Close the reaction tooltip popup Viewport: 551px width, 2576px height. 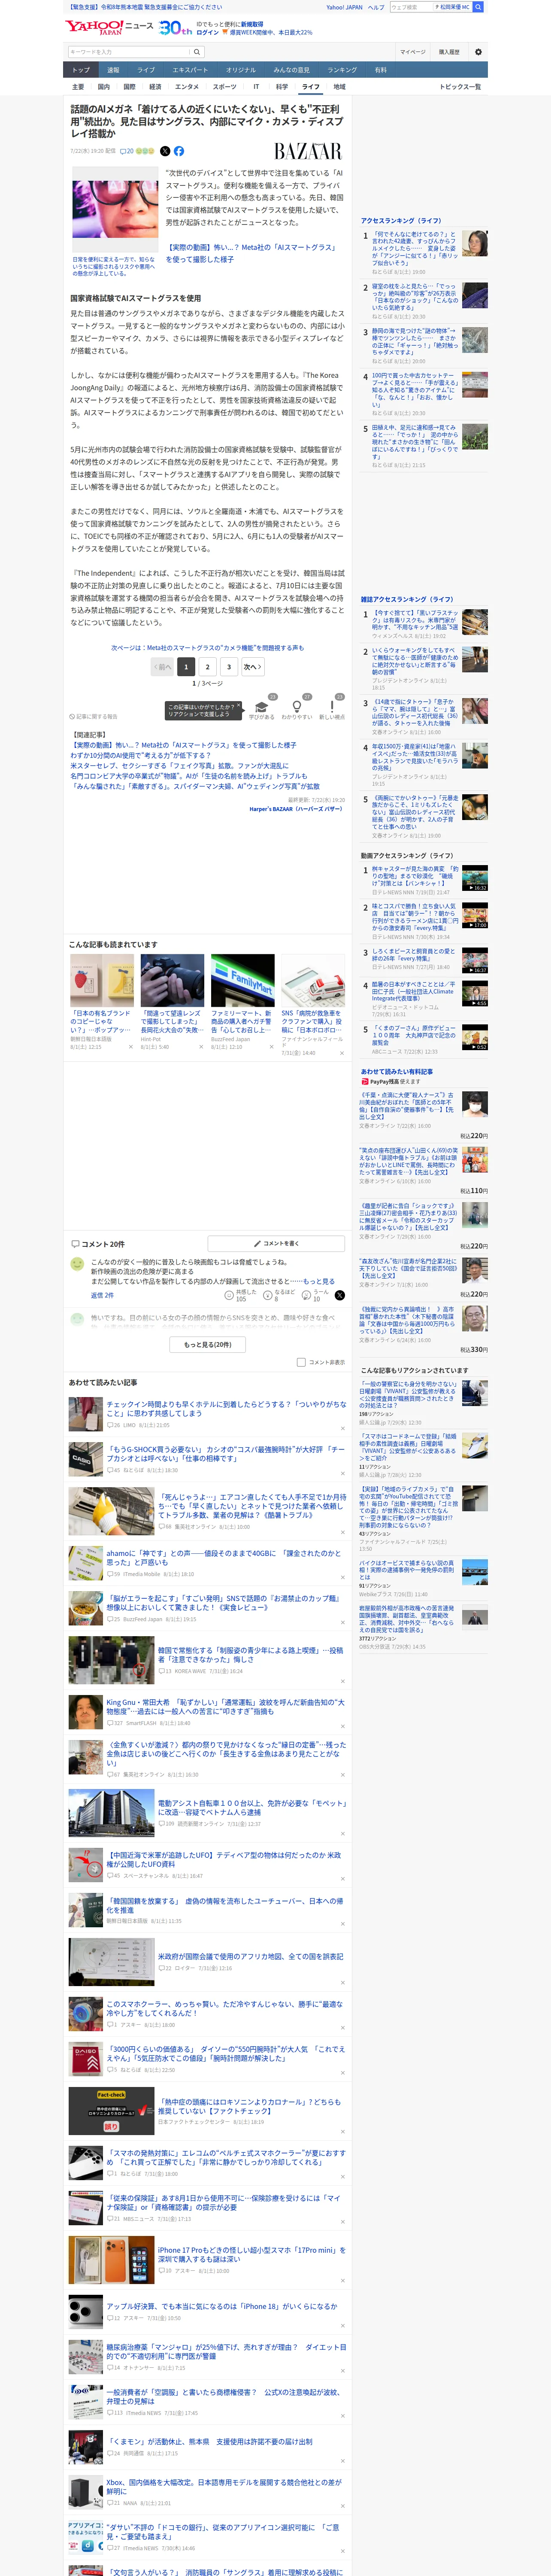(240, 706)
